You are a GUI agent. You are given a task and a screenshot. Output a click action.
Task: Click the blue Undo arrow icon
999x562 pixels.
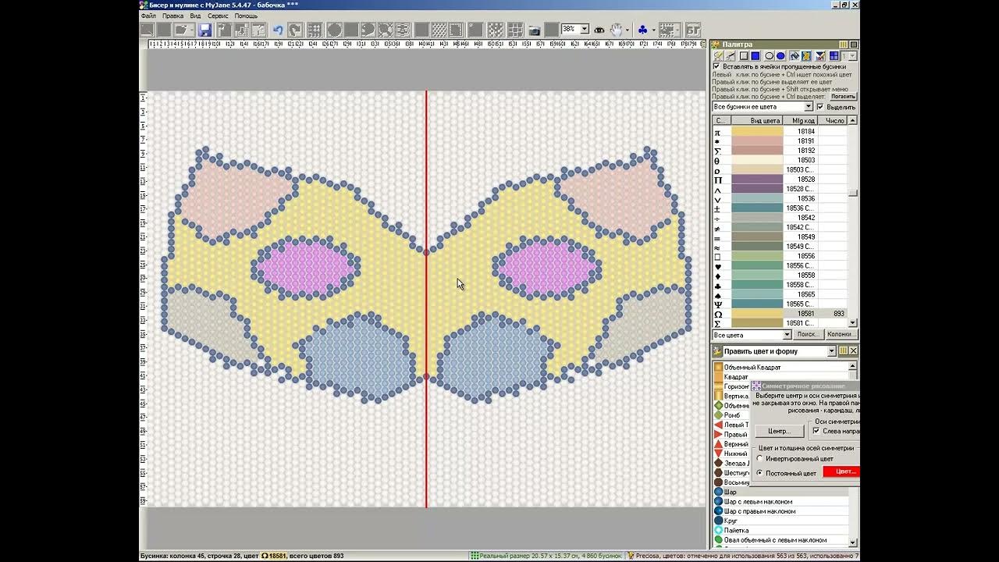[x=278, y=30]
